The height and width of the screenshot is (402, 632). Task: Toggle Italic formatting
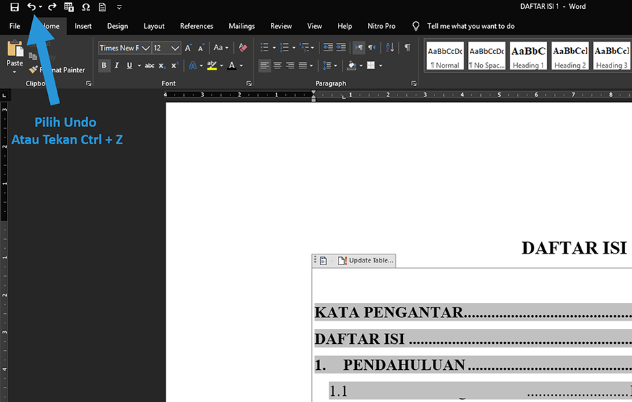tap(117, 65)
